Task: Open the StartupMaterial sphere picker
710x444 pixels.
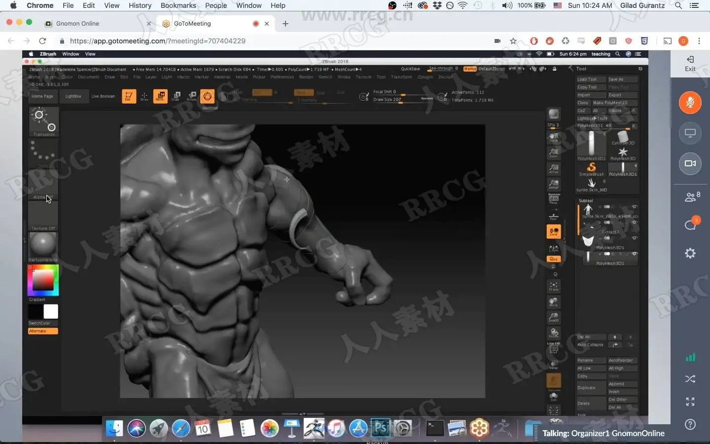Action: coord(43,247)
